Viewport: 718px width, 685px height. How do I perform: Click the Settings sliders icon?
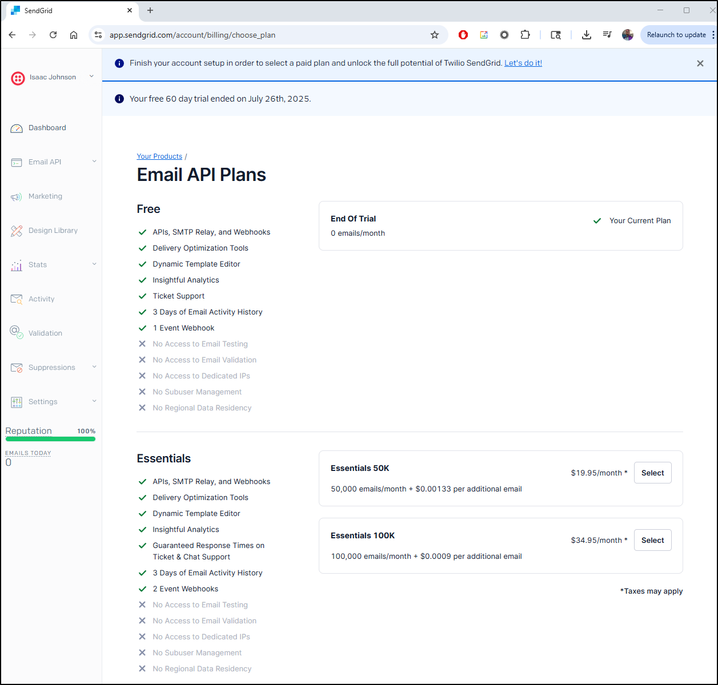coord(17,402)
